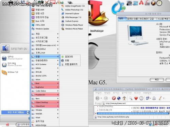Open the 인터넷/메신저 link in the browser

(105, 110)
